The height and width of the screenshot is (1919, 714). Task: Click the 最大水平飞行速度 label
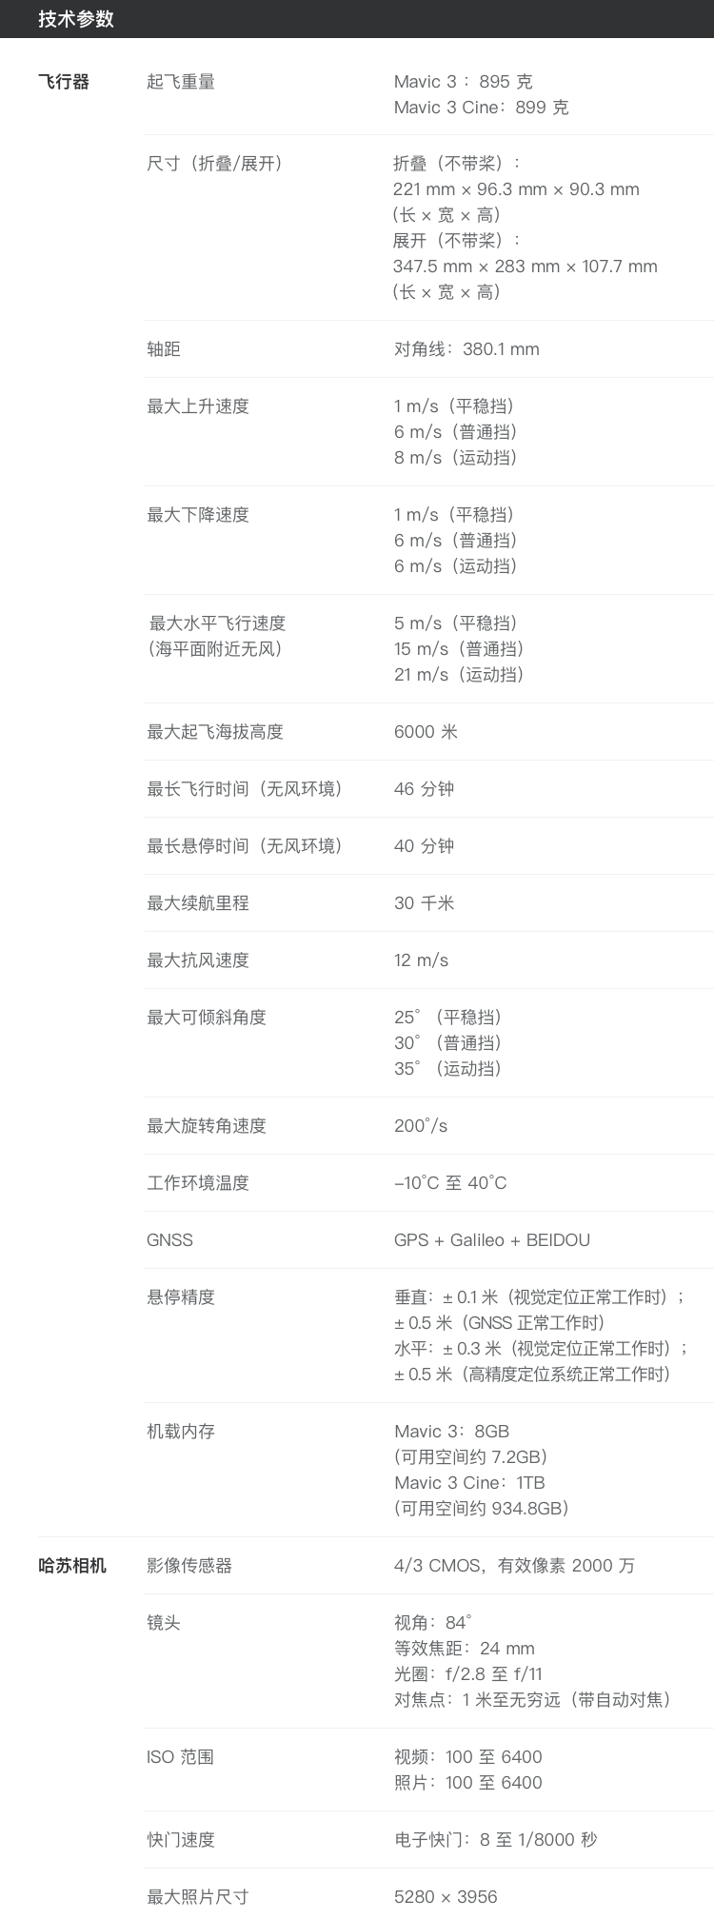tap(217, 623)
